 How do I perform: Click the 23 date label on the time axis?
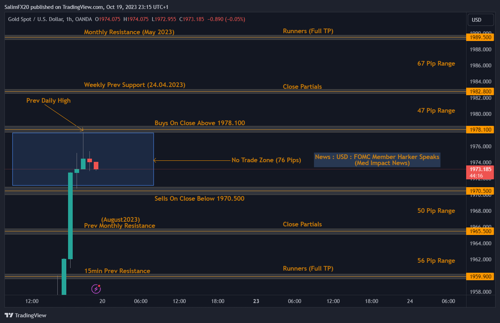pos(256,301)
